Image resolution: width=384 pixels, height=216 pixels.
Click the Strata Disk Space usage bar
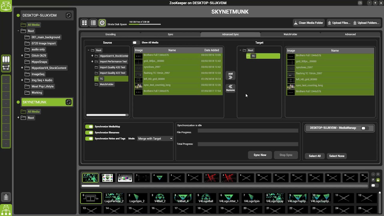coord(145,24)
